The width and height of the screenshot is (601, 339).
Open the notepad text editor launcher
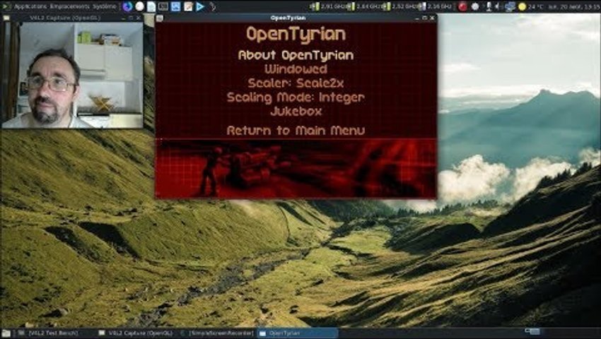tap(188, 6)
